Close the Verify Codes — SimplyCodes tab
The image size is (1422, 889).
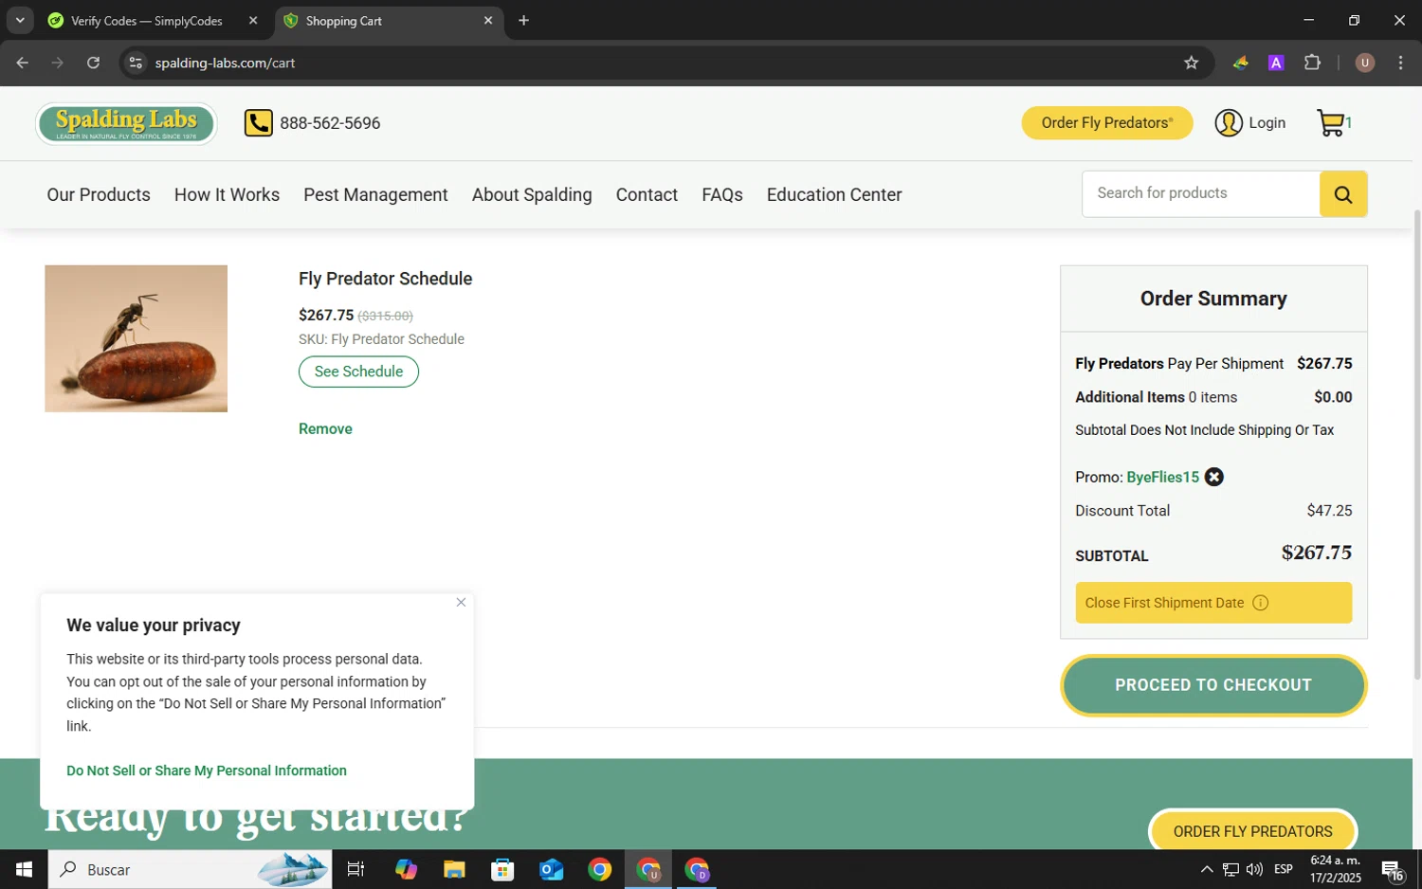[x=253, y=20]
